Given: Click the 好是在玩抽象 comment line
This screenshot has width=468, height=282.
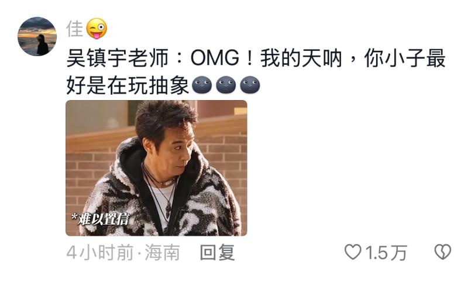Looking at the screenshot, I should tap(128, 85).
